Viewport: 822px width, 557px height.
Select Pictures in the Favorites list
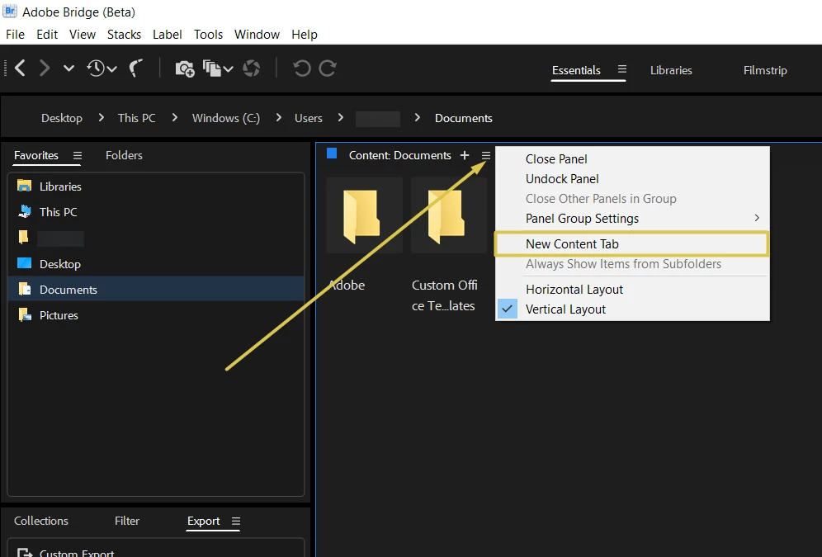coord(156,315)
